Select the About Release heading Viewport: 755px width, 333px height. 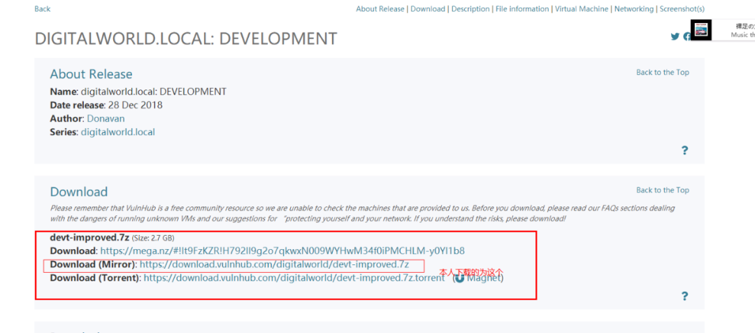click(91, 74)
